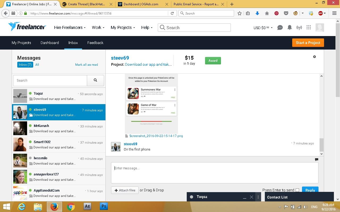Open Toqoz chat popup options menu

(258, 197)
